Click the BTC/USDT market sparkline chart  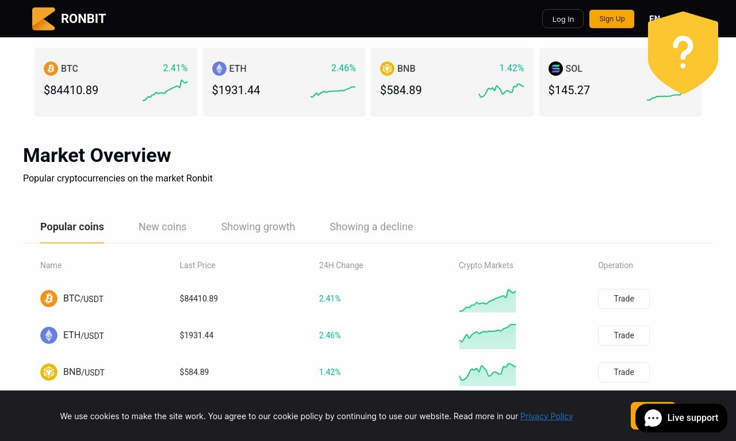tap(487, 301)
